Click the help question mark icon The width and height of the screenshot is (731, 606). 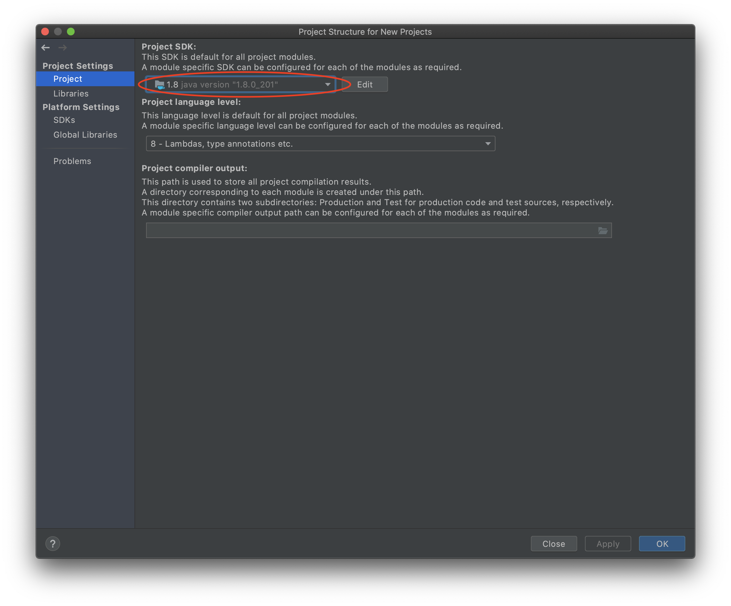[x=52, y=544]
